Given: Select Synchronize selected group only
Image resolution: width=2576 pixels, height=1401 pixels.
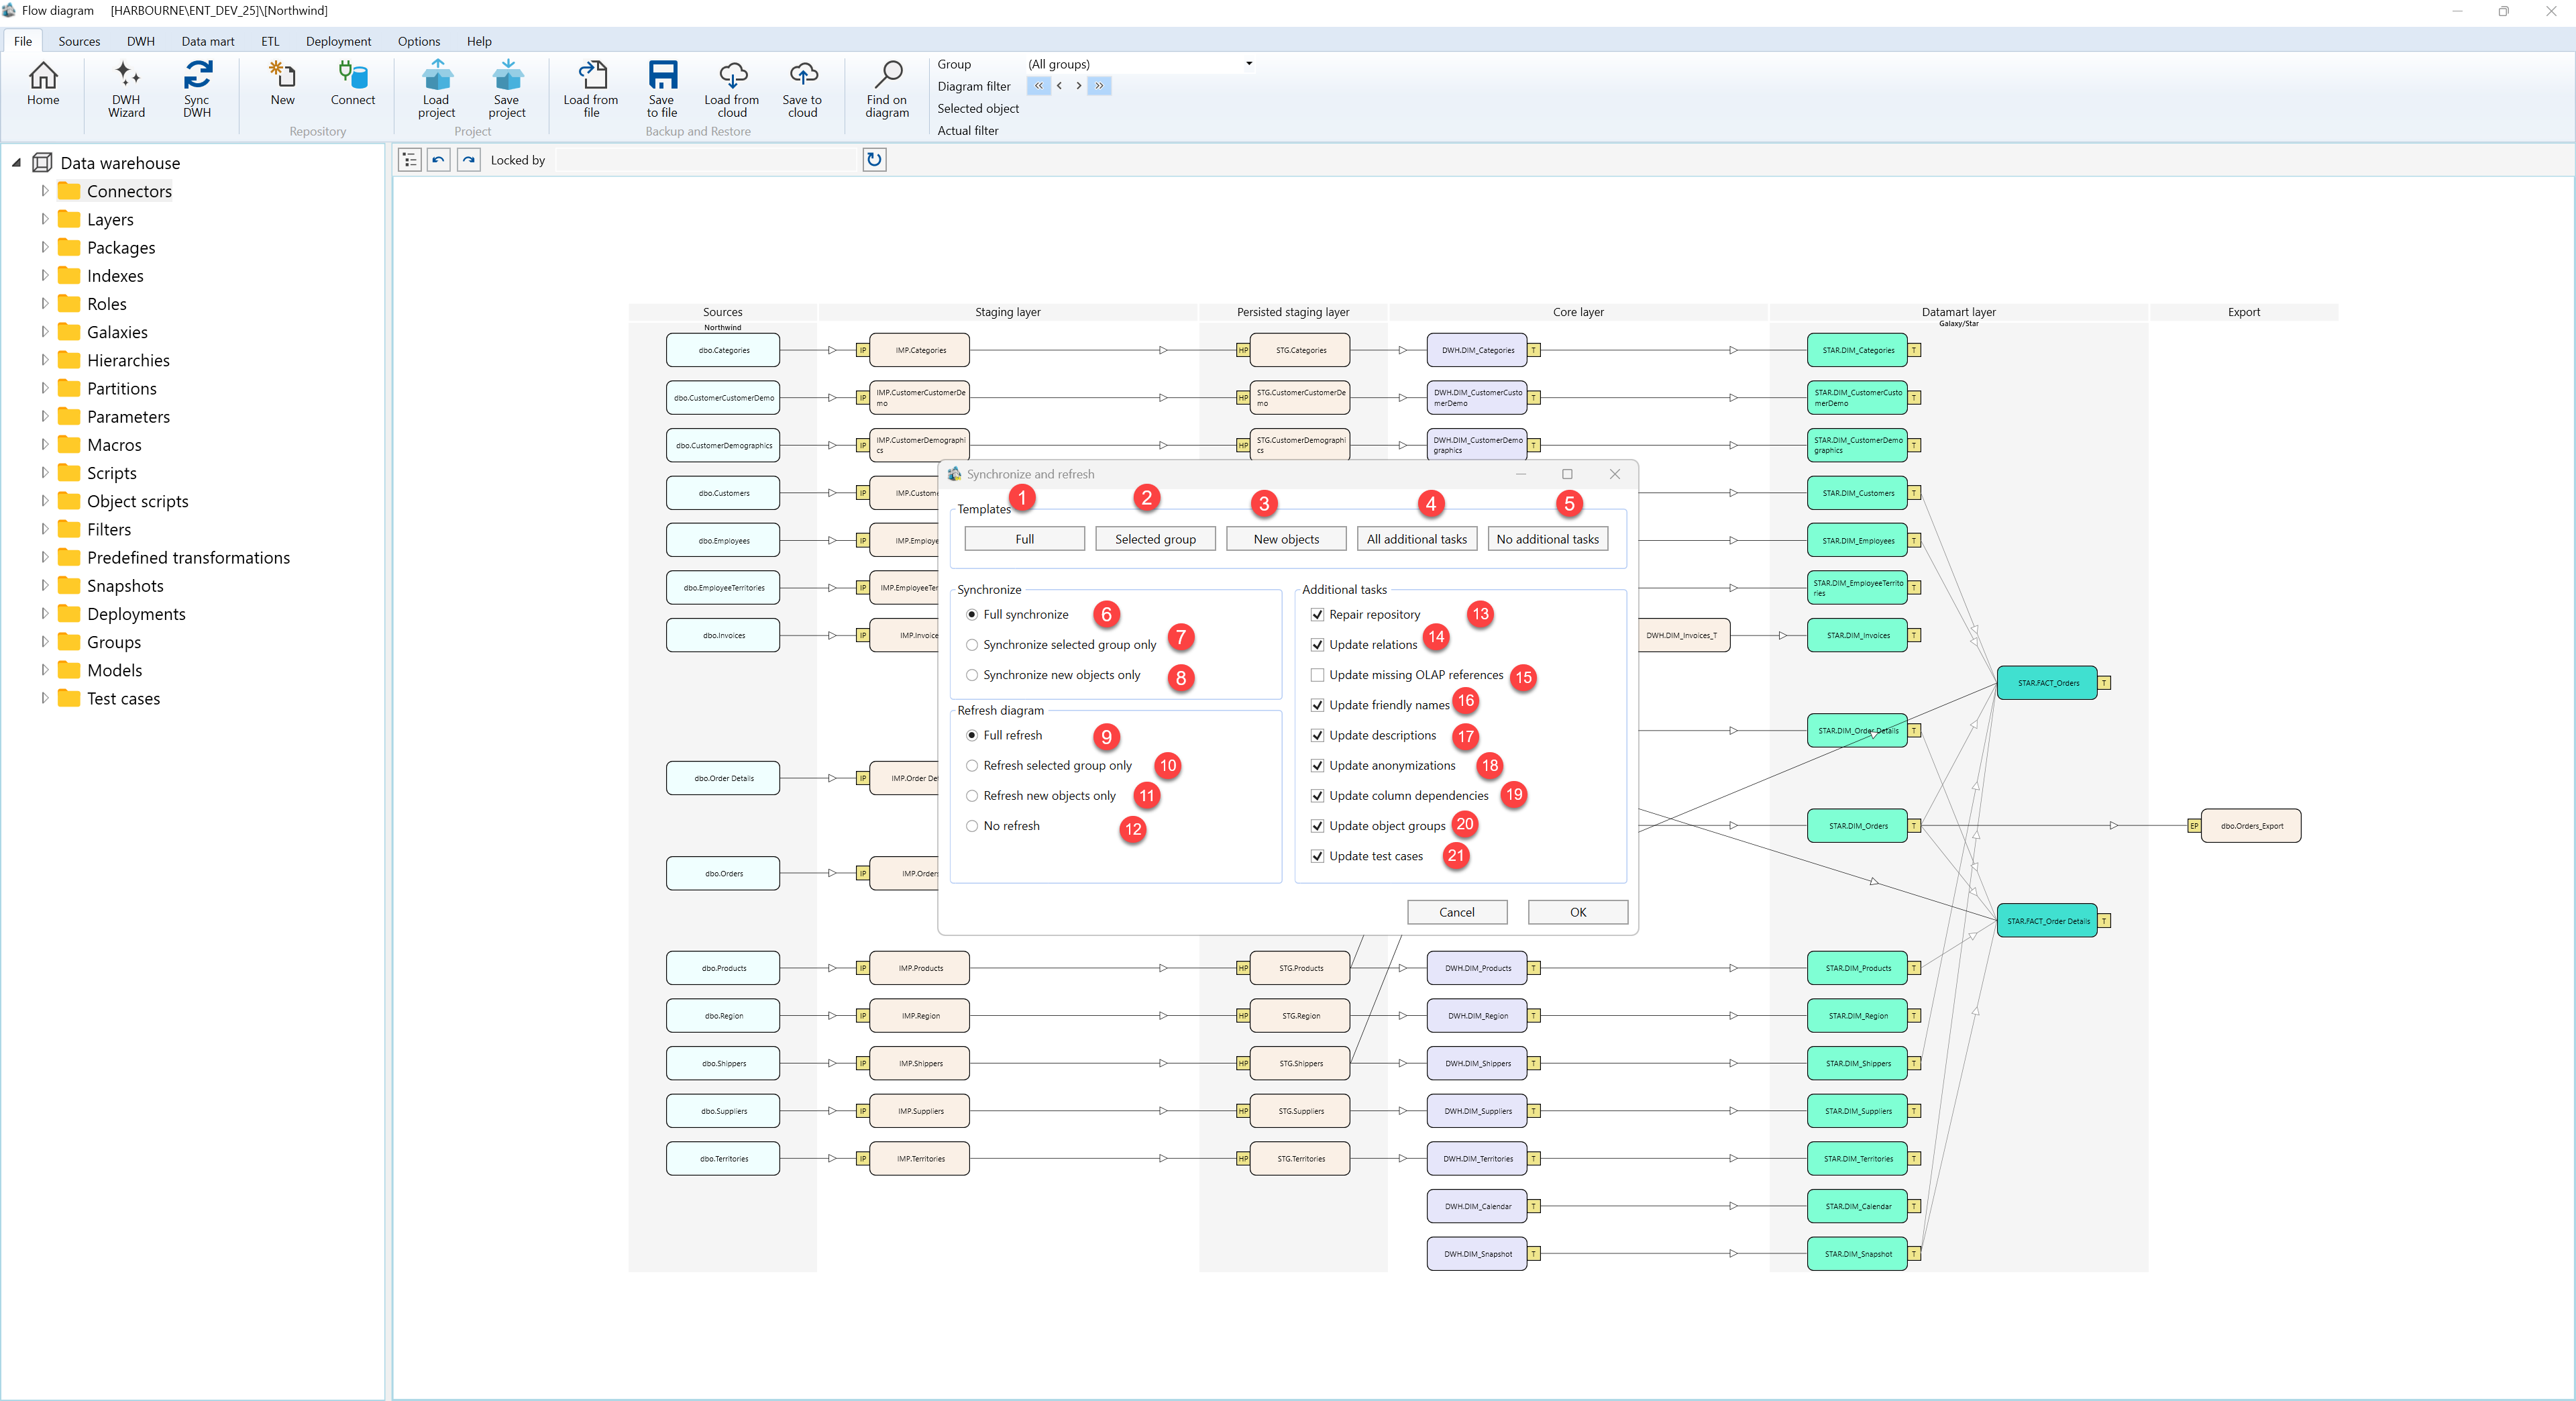Looking at the screenshot, I should [972, 645].
